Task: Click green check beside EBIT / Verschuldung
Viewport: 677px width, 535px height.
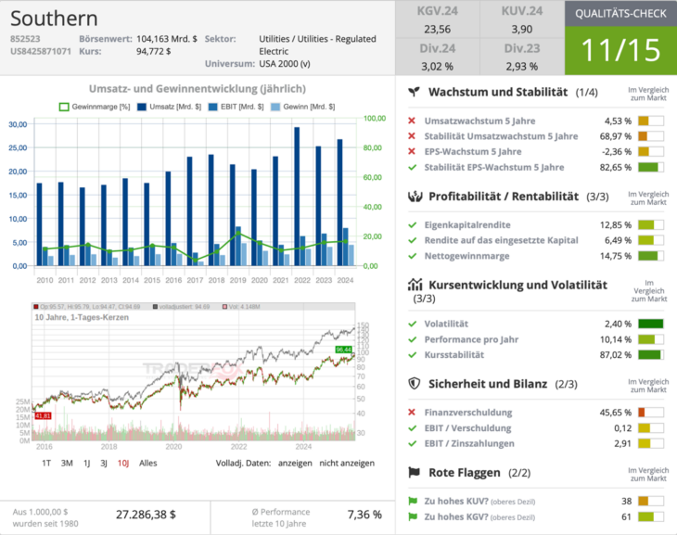Action: click(x=413, y=428)
